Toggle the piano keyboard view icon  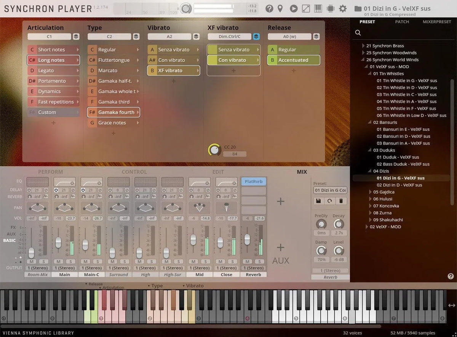318,8
